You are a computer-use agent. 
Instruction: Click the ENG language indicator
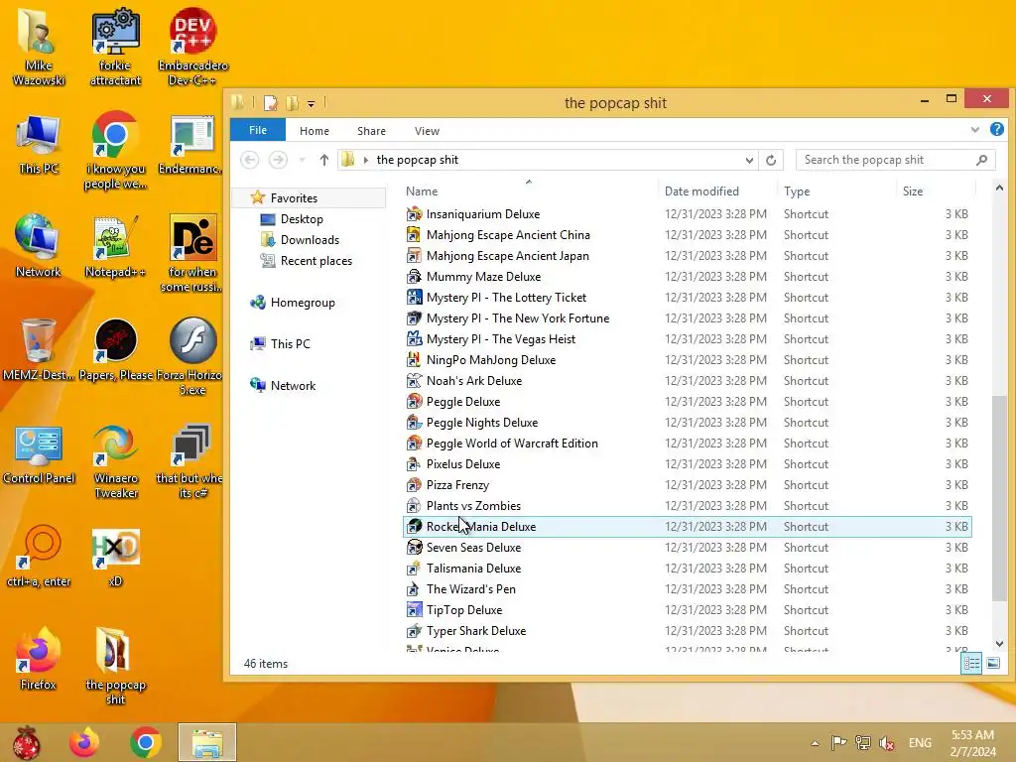pyautogui.click(x=920, y=743)
